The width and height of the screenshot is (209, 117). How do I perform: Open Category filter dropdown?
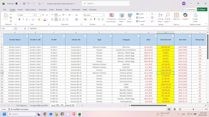point(139,36)
